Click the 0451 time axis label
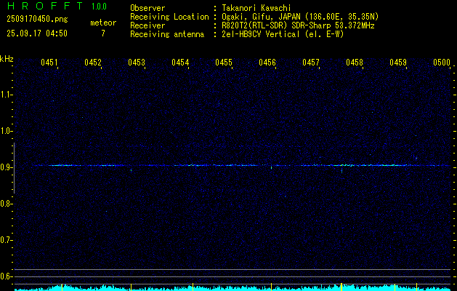 click(x=49, y=63)
